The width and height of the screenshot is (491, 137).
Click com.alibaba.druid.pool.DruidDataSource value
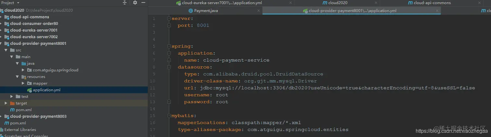[263, 74]
